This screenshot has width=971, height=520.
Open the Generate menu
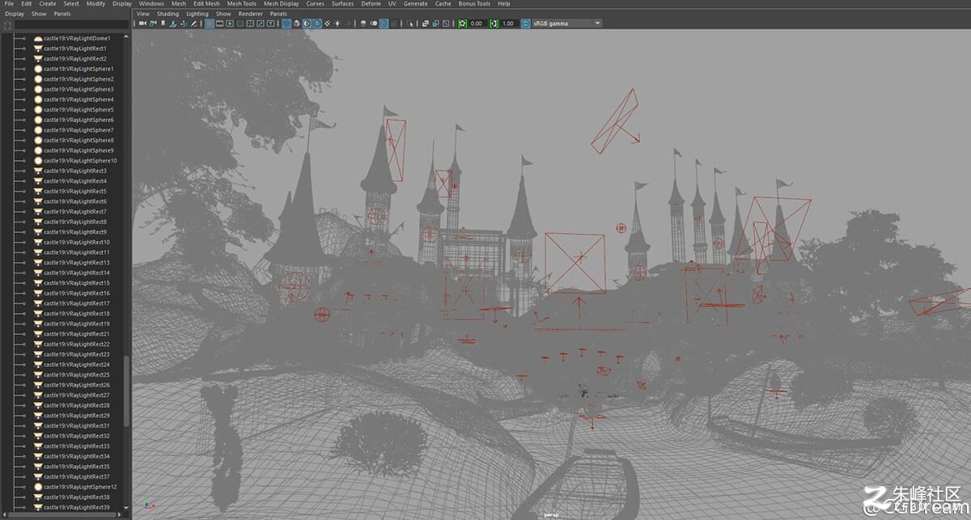point(415,4)
